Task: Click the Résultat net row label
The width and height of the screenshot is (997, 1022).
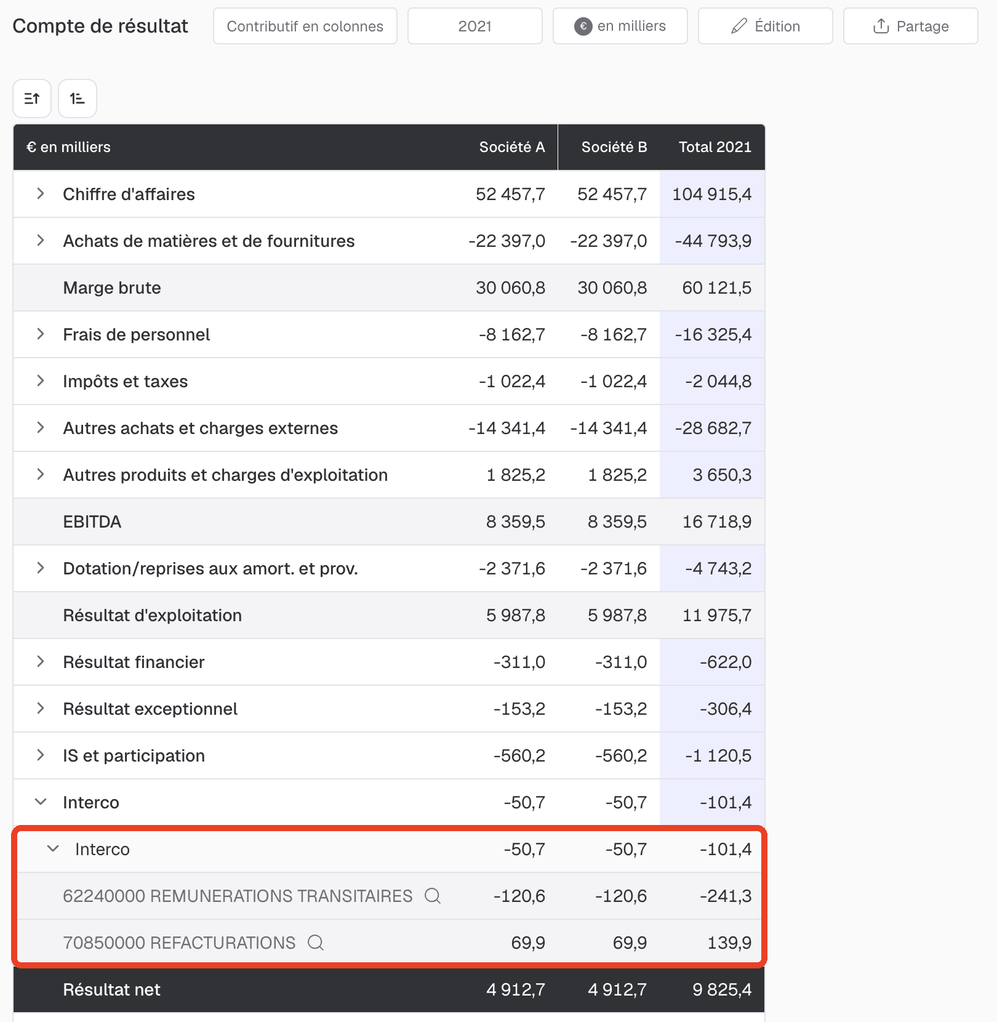Action: (112, 989)
